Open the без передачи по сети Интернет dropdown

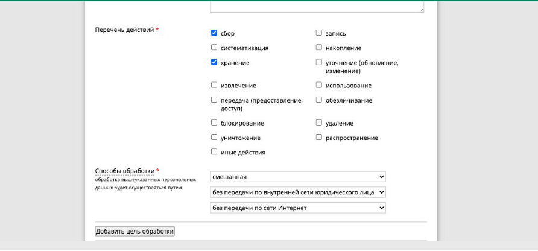298,208
